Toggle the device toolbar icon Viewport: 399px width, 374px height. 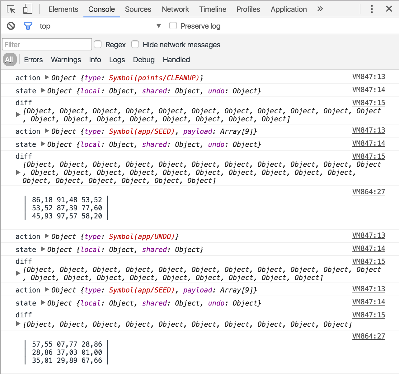pos(28,9)
